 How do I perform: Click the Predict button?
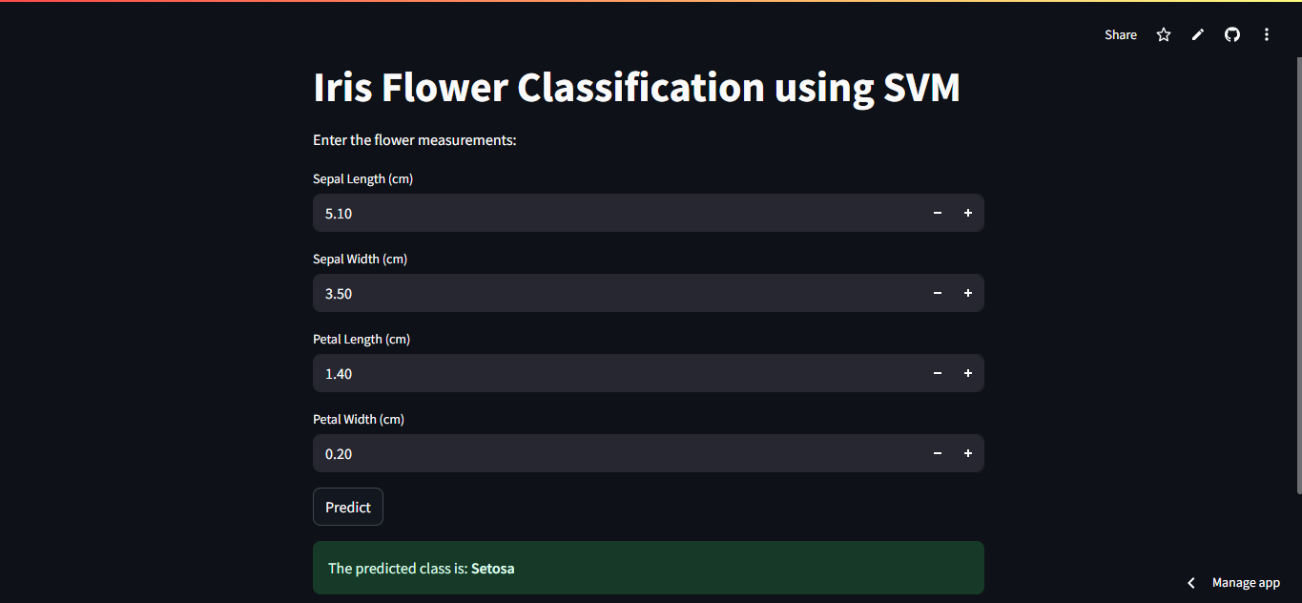348,507
